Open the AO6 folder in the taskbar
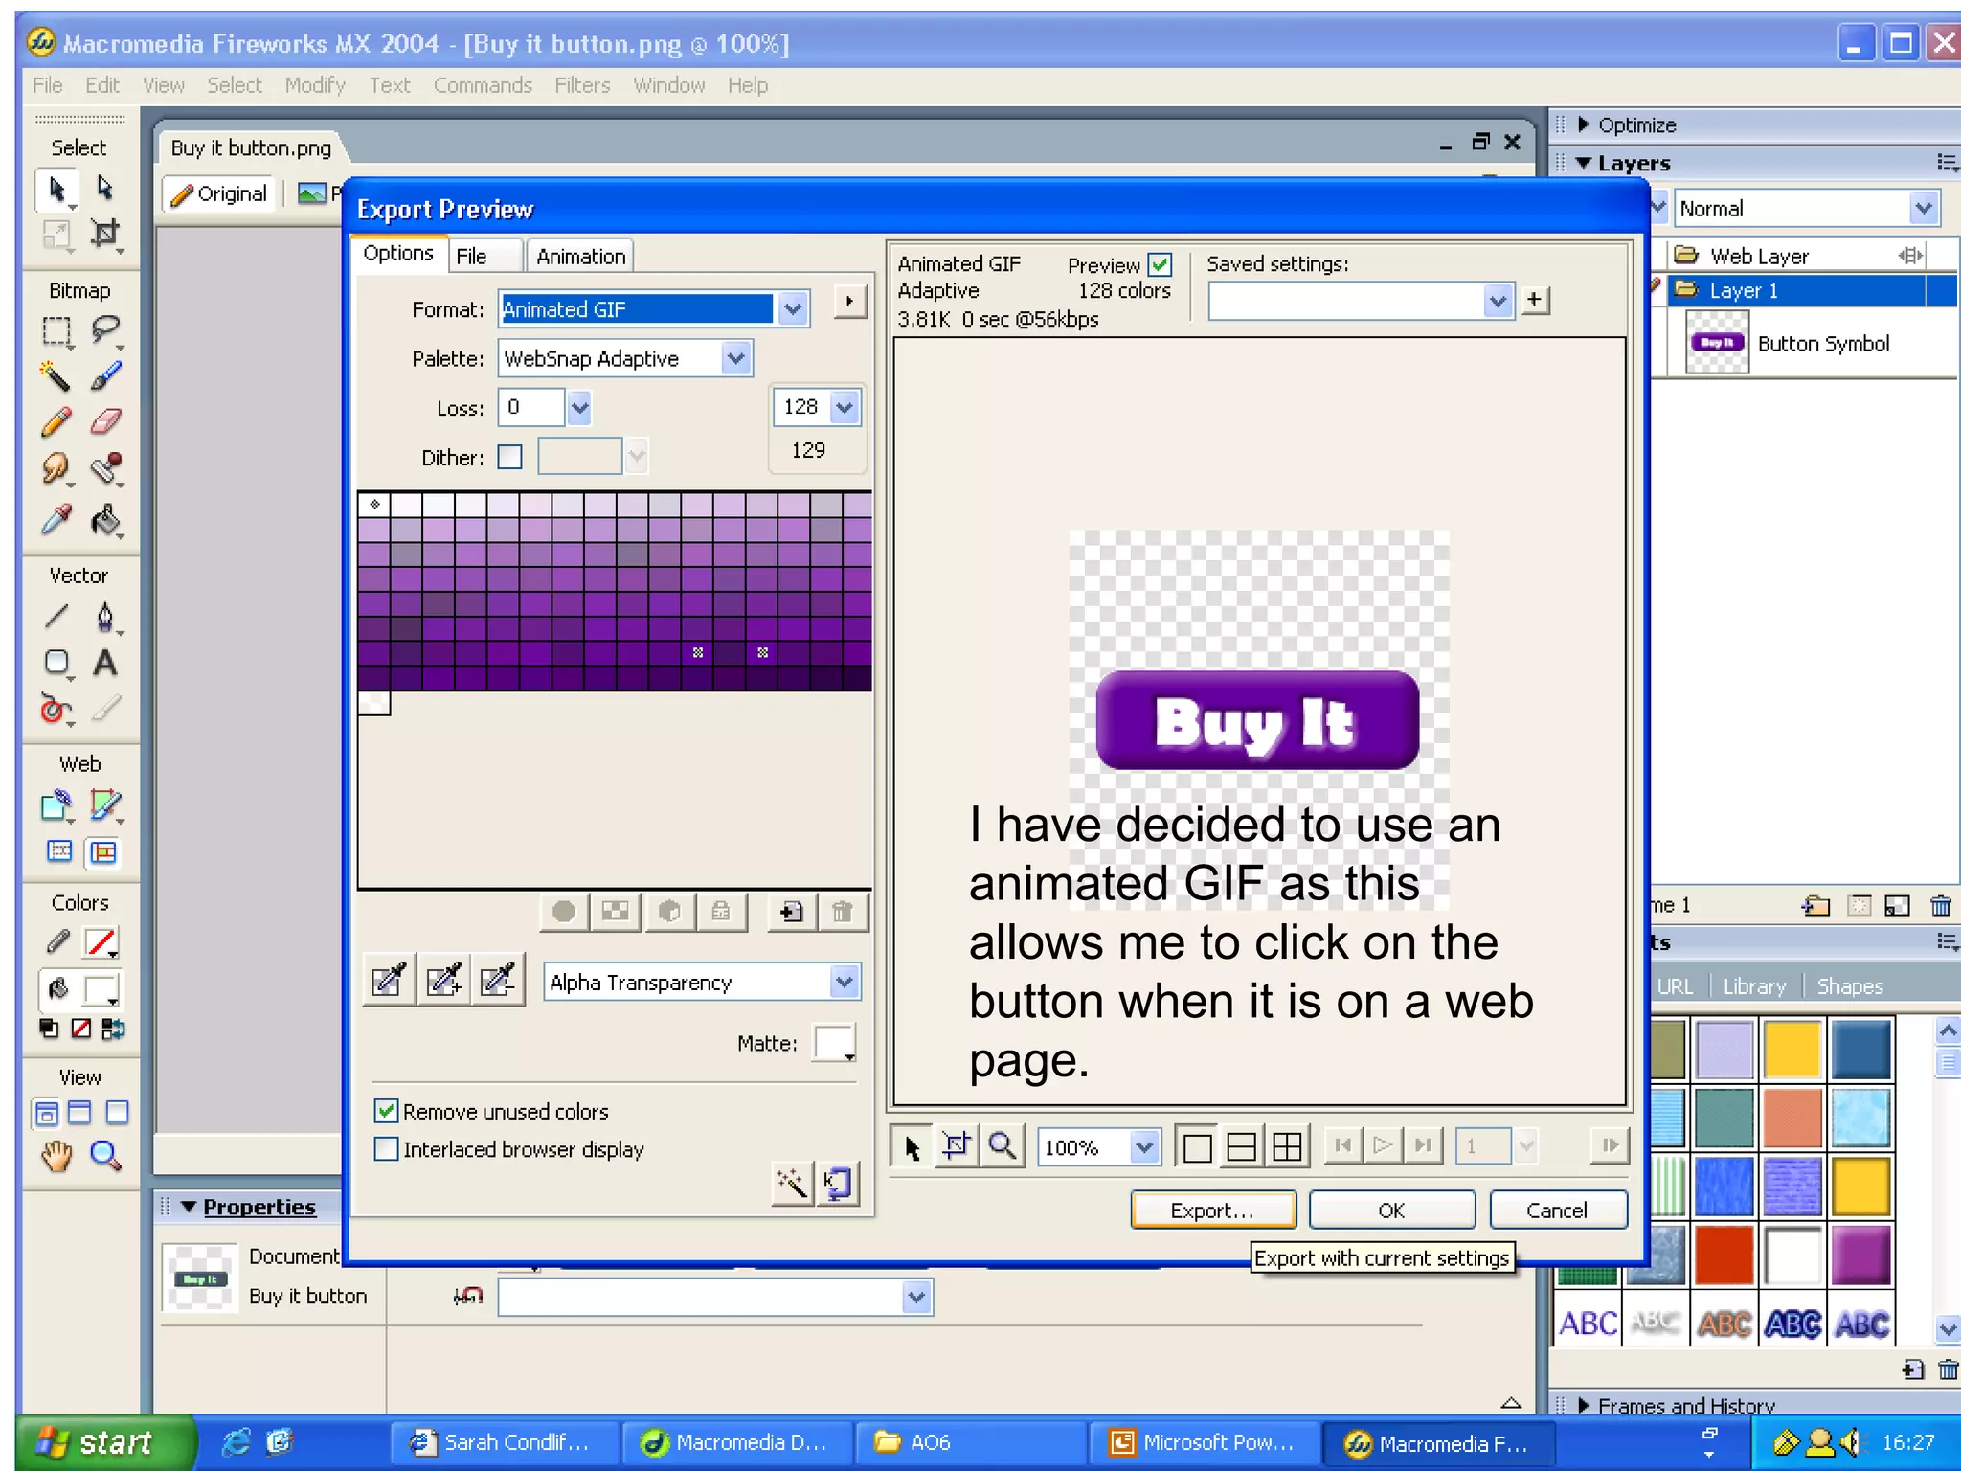Viewport: 1961px width, 1471px height. 971,1442
